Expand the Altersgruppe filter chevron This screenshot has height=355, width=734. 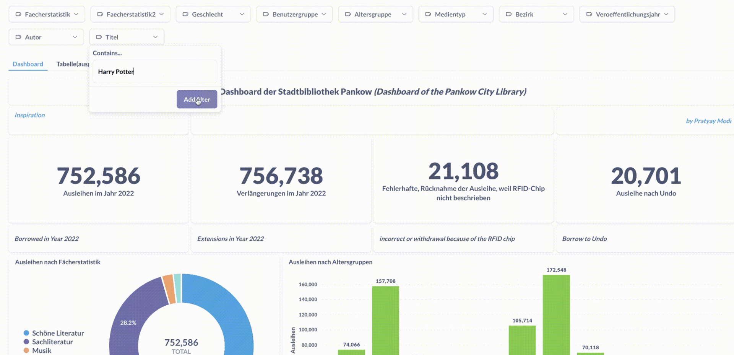pos(404,14)
